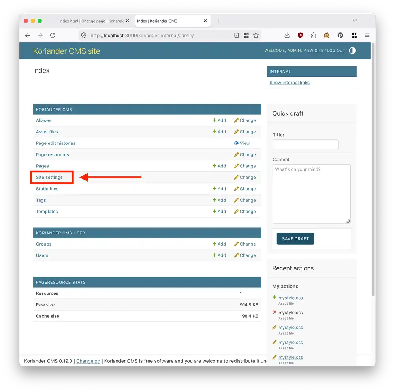Click the page vertical scrollbar
Image resolution: width=395 pixels, height=392 pixels.
click(x=373, y=170)
